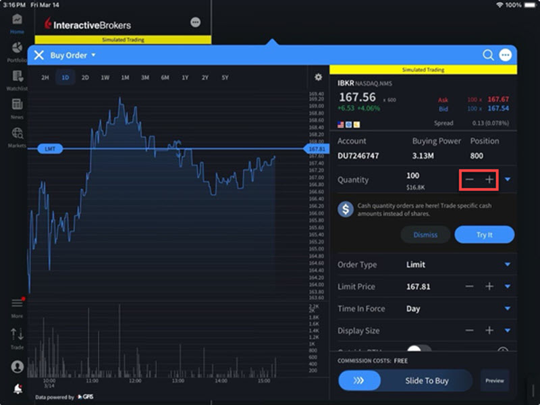Select the 1M chart timeframe
Viewport: 540px width, 405px height.
[125, 78]
